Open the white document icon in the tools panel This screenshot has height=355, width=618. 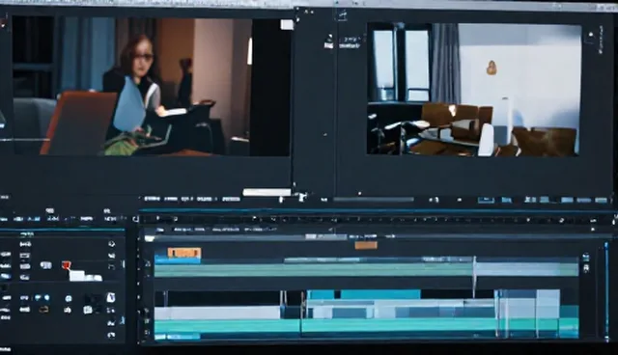(x=111, y=297)
